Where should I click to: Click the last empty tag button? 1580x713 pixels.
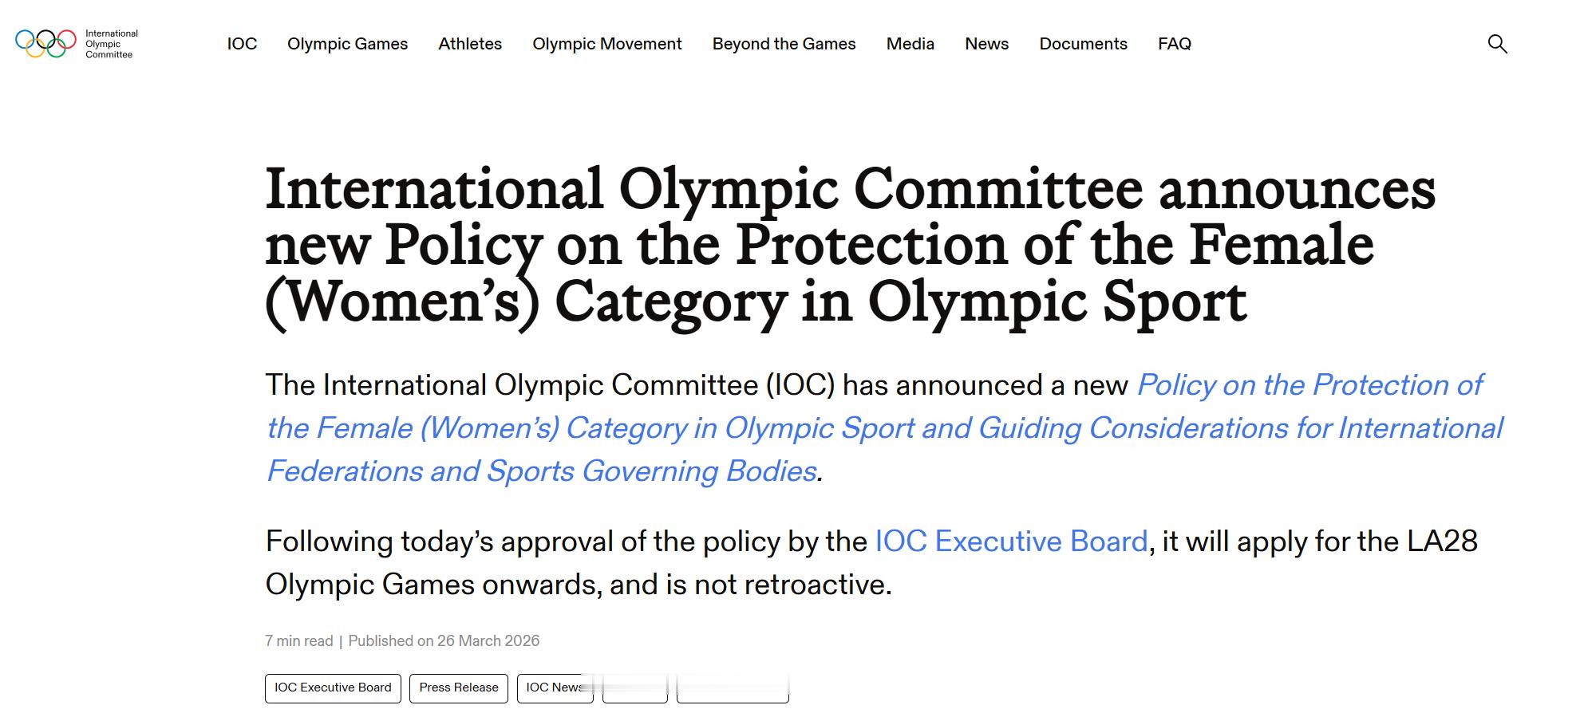tap(733, 688)
